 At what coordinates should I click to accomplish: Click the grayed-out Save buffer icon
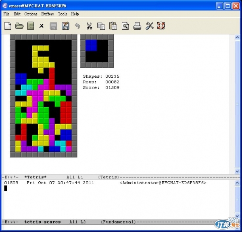click(54, 26)
